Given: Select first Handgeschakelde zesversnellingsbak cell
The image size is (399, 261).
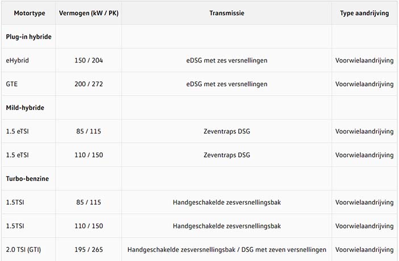Looking at the screenshot, I should click(x=227, y=202).
